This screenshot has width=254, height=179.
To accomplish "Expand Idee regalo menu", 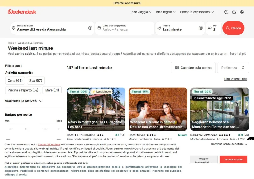I will (165, 12).
